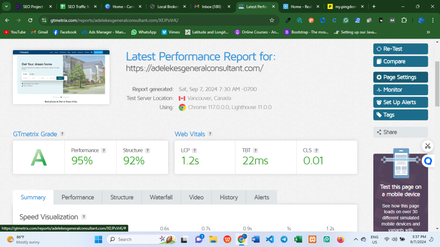The image size is (440, 247).
Task: Open Firefox from the taskbar
Action: click(341, 239)
